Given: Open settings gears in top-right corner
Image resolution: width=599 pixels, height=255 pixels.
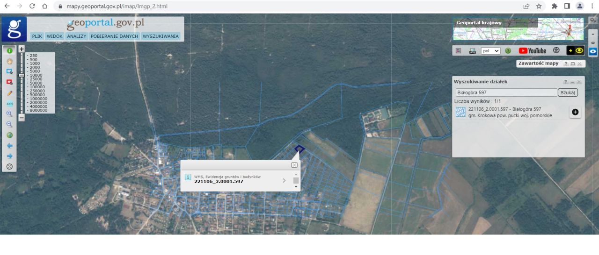Looking at the screenshot, I should click(x=593, y=20).
